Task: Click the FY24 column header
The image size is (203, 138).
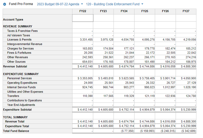Action: click(x=124, y=11)
